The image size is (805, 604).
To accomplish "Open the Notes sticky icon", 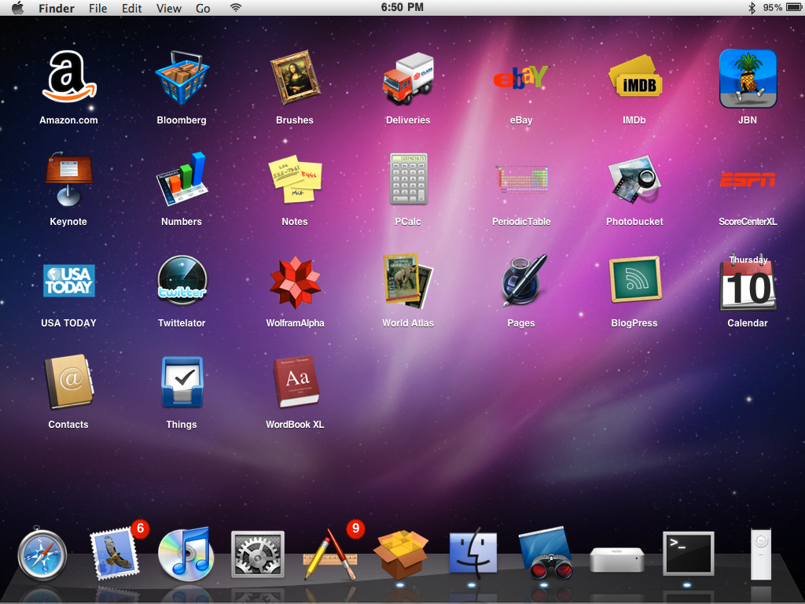I will coord(296,179).
